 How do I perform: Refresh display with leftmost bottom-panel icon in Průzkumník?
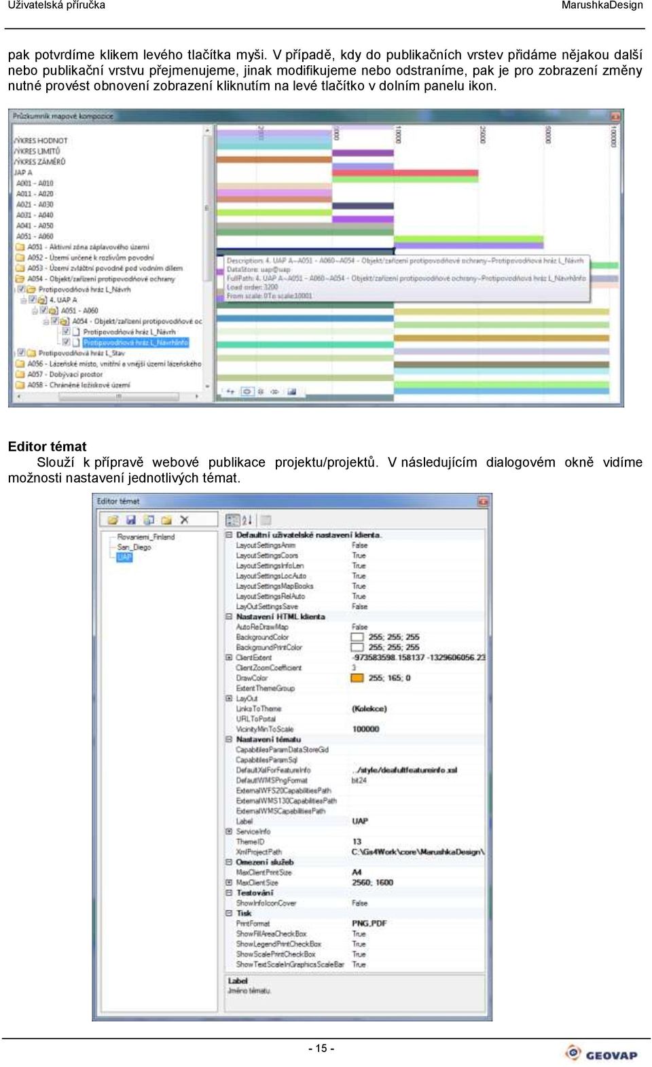230,392
